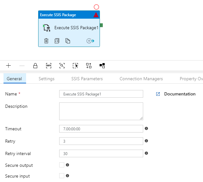Zoom to fit the canvas
The height and width of the screenshot is (182, 203).
point(62,66)
